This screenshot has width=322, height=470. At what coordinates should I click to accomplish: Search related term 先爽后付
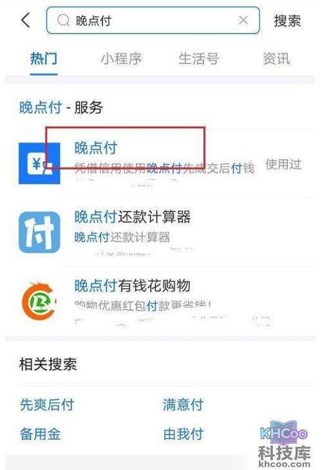47,404
